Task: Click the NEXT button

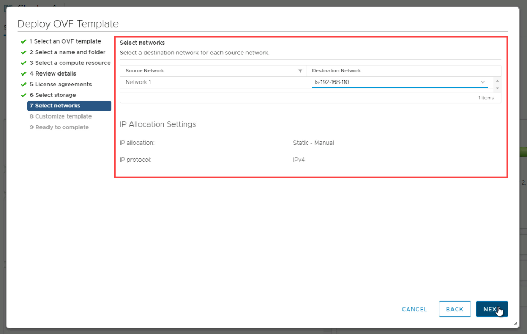Action: 492,309
